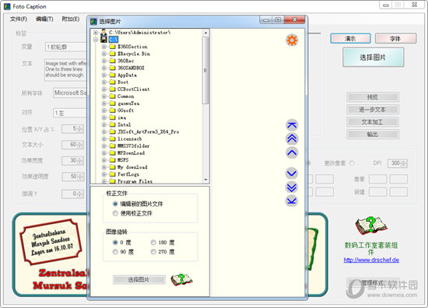The image size is (428, 308).
Task: Expand the Common folder node
Action: coord(104,96)
